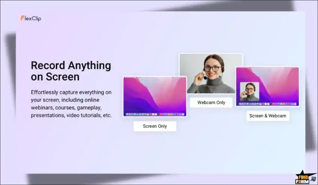Click the picture-in-picture webcam inset
318x185 pixels.
click(x=249, y=92)
